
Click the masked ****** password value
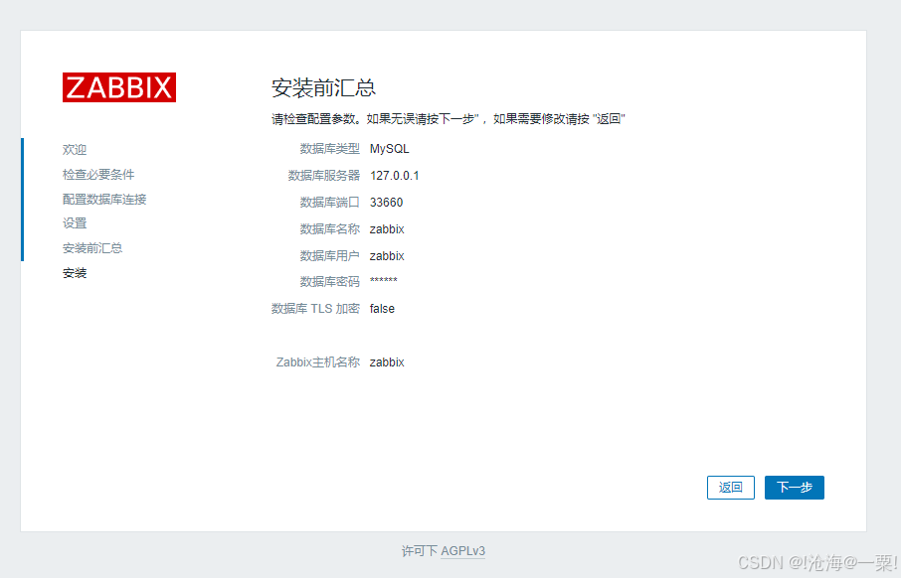coord(383,281)
